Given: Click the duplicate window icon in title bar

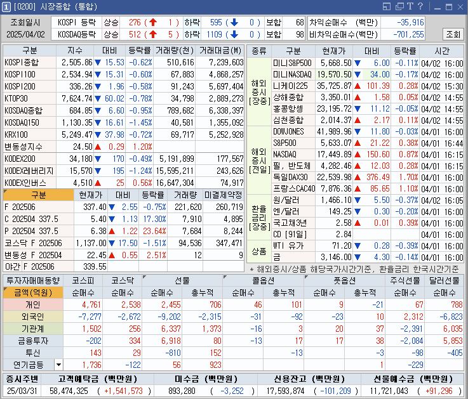Looking at the screenshot, I should (x=399, y=6).
